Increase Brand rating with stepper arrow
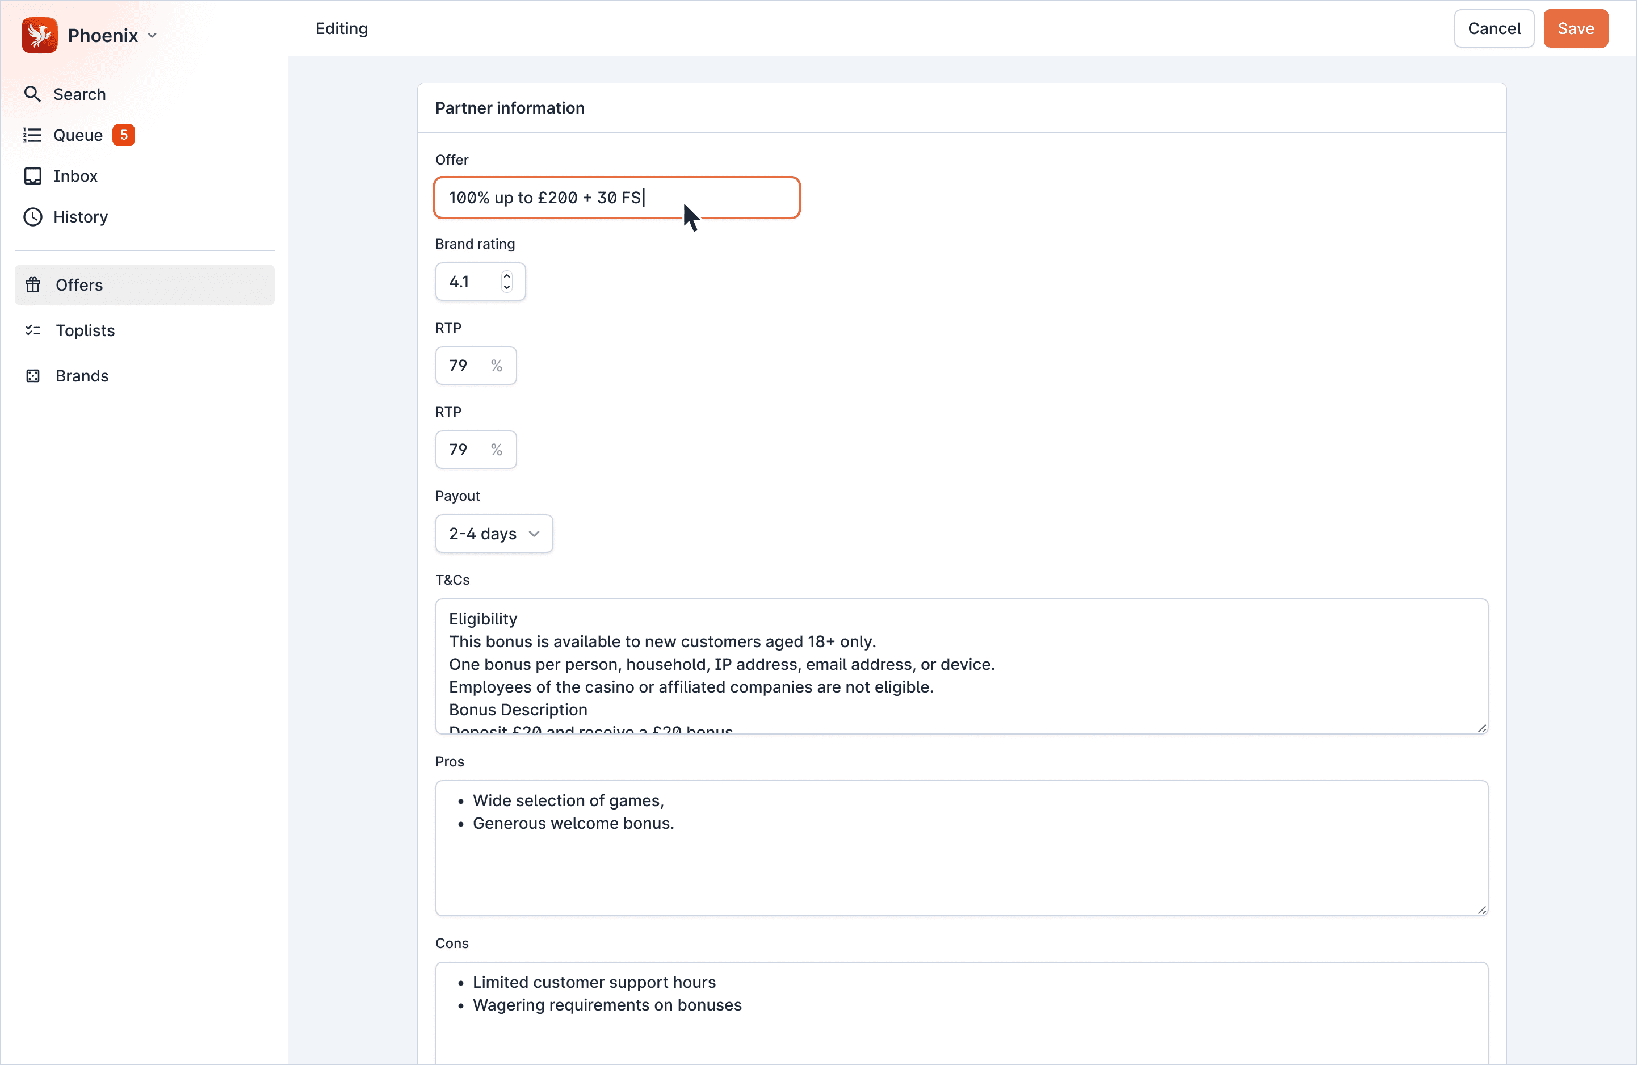This screenshot has height=1065, width=1637. pos(507,276)
